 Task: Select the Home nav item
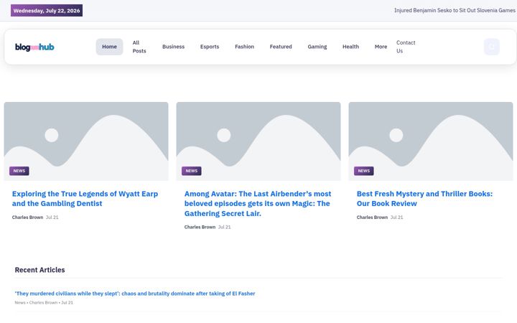[x=109, y=47]
